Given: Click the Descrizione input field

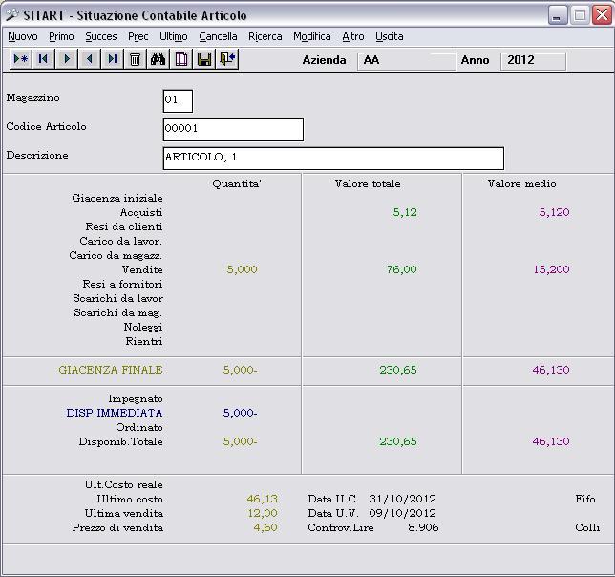Looking at the screenshot, I should coord(333,158).
